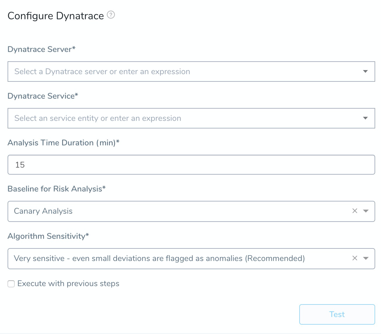Click into the Select a Dynatrace server placeholder
This screenshot has width=381, height=334.
pos(102,72)
